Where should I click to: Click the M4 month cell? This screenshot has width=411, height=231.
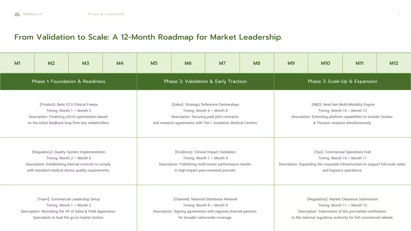point(120,63)
